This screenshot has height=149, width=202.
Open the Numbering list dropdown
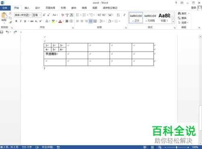[88, 15]
